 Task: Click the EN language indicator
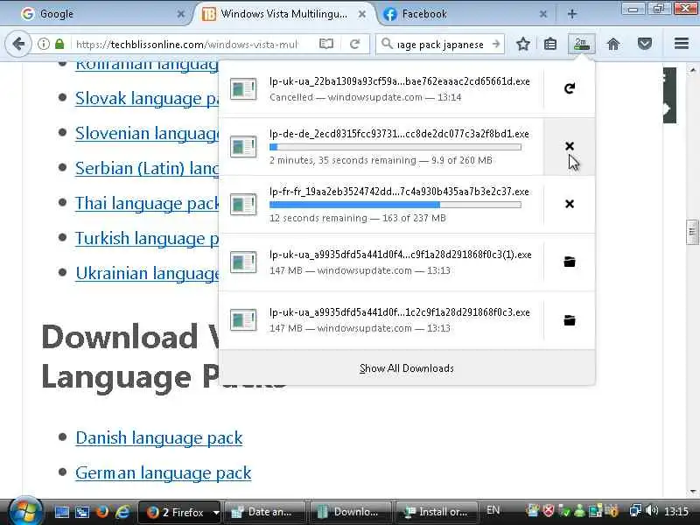493,510
